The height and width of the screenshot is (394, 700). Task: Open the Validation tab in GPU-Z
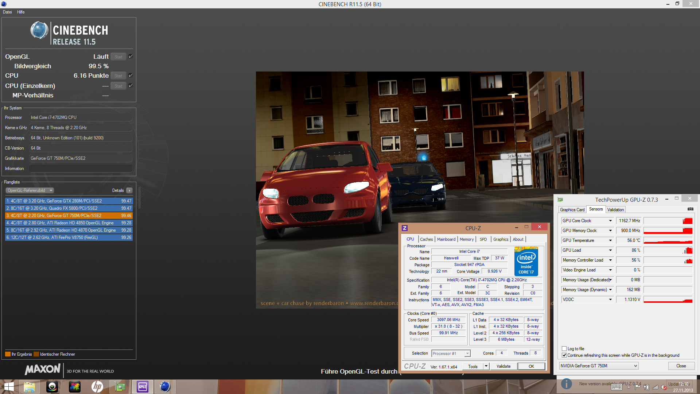click(615, 210)
